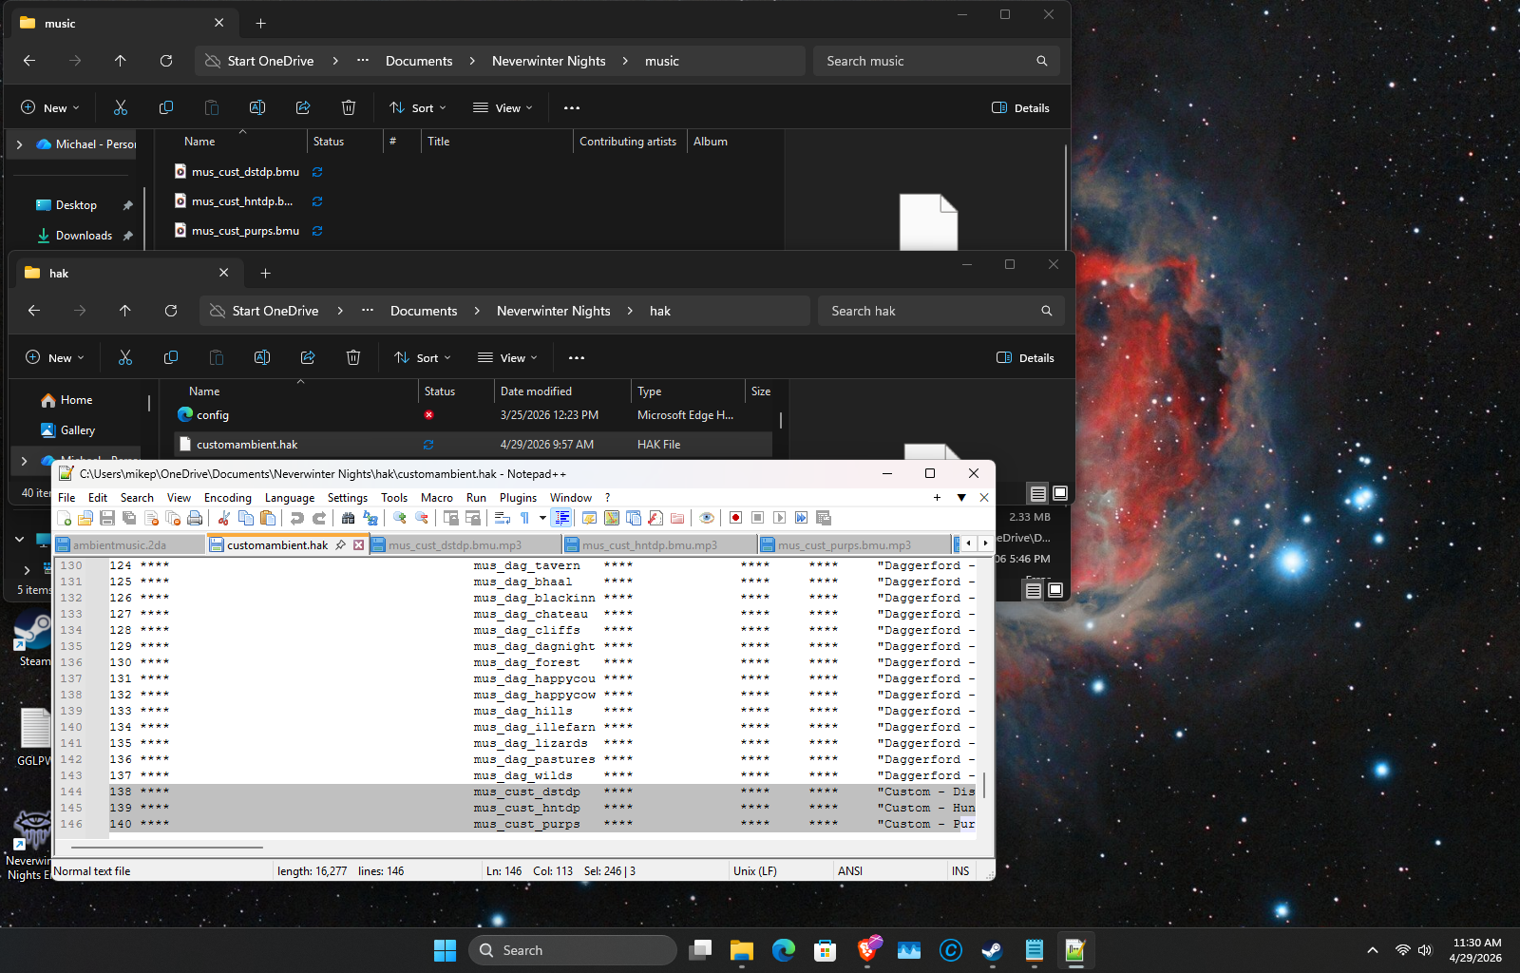
Task: Click Documents breadcrumb in music window
Action: 419,61
